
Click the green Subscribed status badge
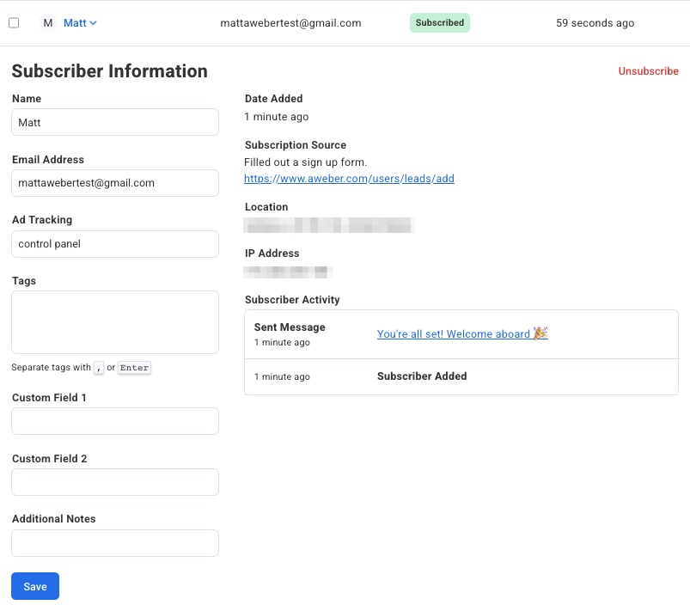click(x=439, y=23)
